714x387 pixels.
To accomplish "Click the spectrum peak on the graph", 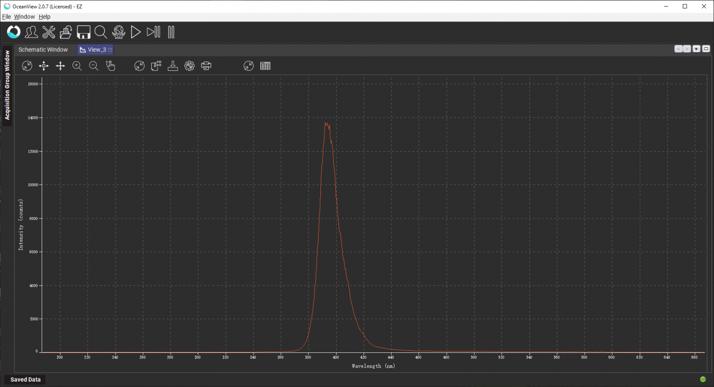I will [x=326, y=123].
